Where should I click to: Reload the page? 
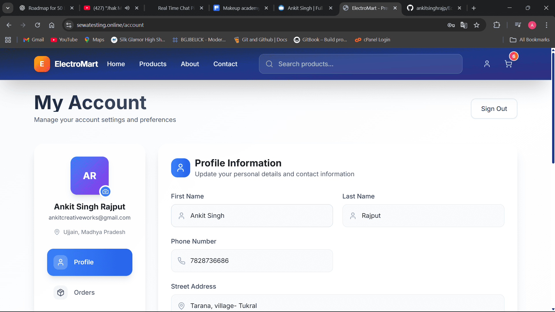[x=38, y=25]
